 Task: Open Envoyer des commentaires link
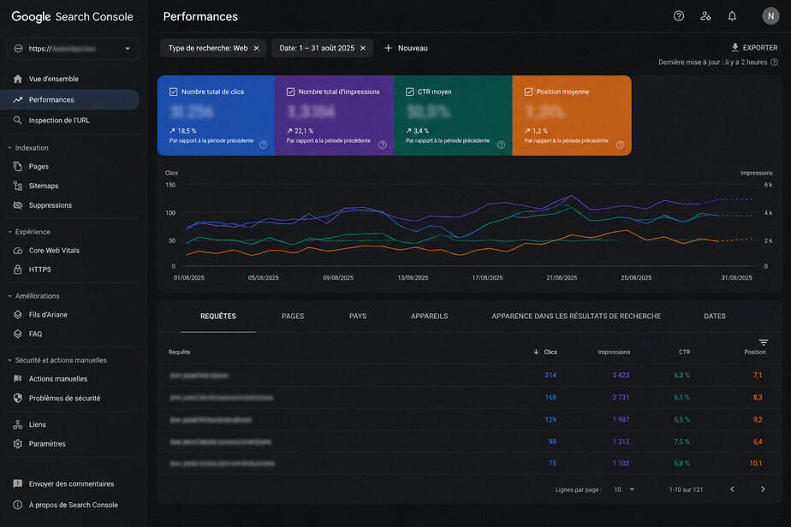coord(71,483)
